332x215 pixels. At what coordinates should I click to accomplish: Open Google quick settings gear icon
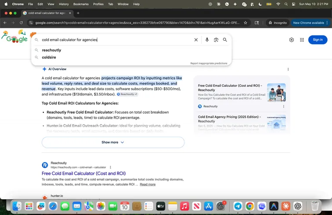coord(292,40)
